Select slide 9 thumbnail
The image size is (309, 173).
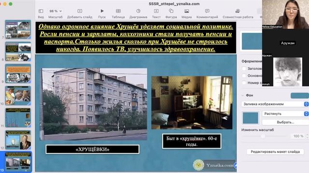coord(18,74)
